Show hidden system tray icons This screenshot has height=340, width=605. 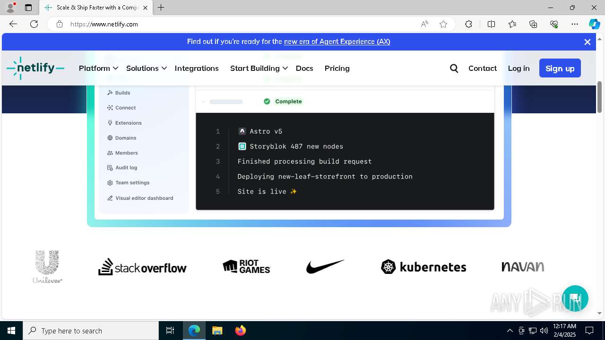510,331
